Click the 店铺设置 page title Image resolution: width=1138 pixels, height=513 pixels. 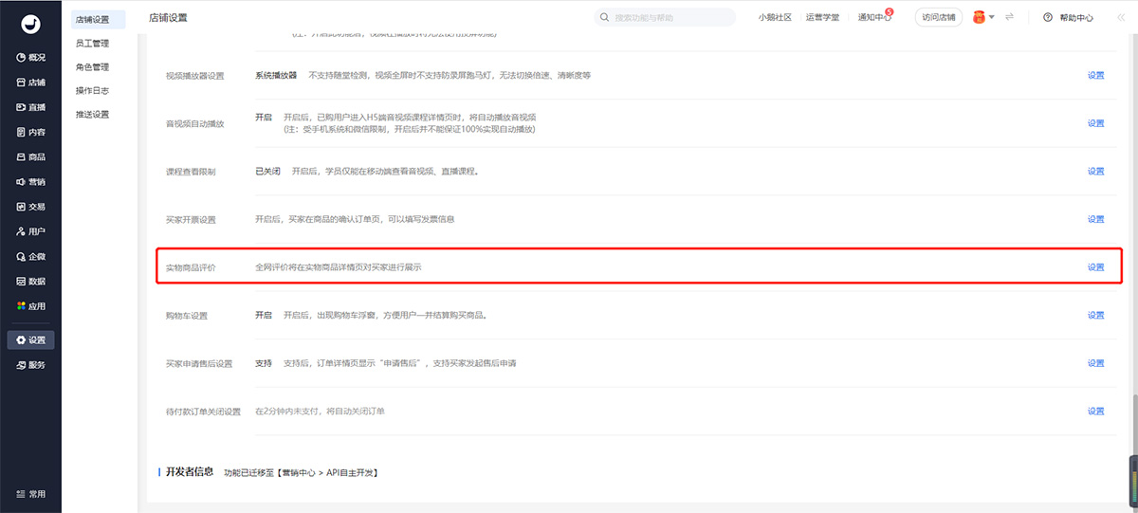click(x=168, y=19)
